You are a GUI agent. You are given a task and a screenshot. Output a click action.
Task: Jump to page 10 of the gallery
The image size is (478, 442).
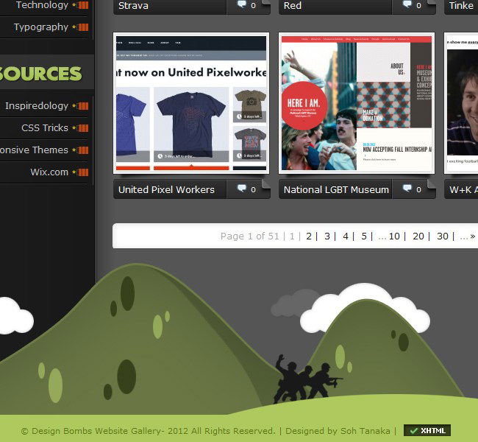[x=394, y=236]
